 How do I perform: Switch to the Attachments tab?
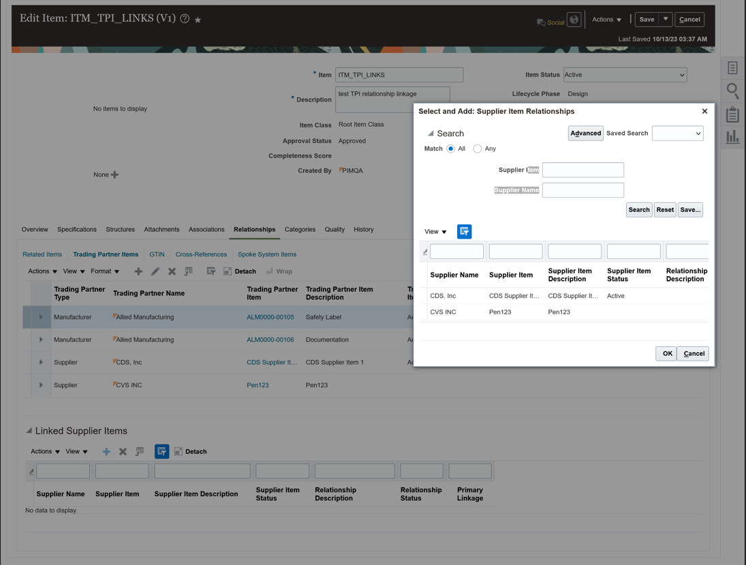(x=161, y=230)
